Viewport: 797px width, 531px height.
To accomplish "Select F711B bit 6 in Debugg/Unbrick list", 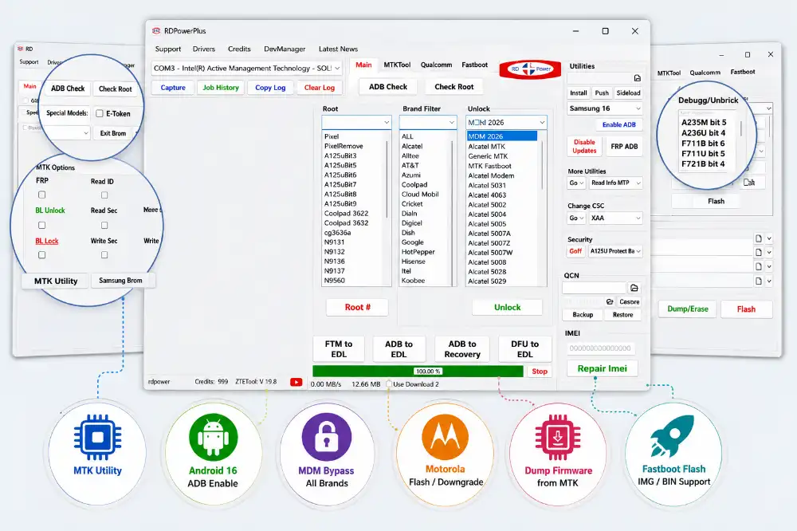I will point(703,144).
